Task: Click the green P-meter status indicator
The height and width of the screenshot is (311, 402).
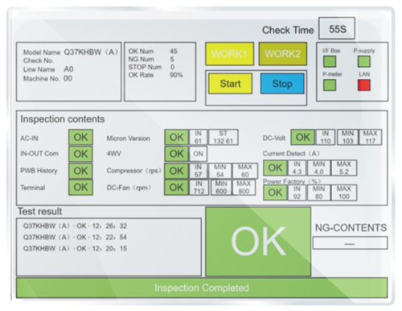Action: 330,85
